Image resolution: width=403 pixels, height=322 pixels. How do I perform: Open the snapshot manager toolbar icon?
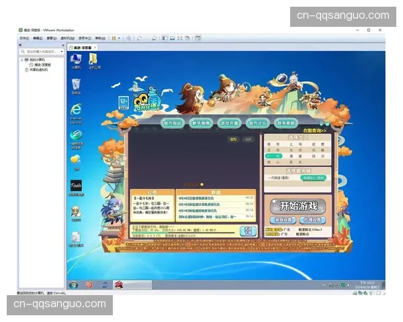coord(154,38)
